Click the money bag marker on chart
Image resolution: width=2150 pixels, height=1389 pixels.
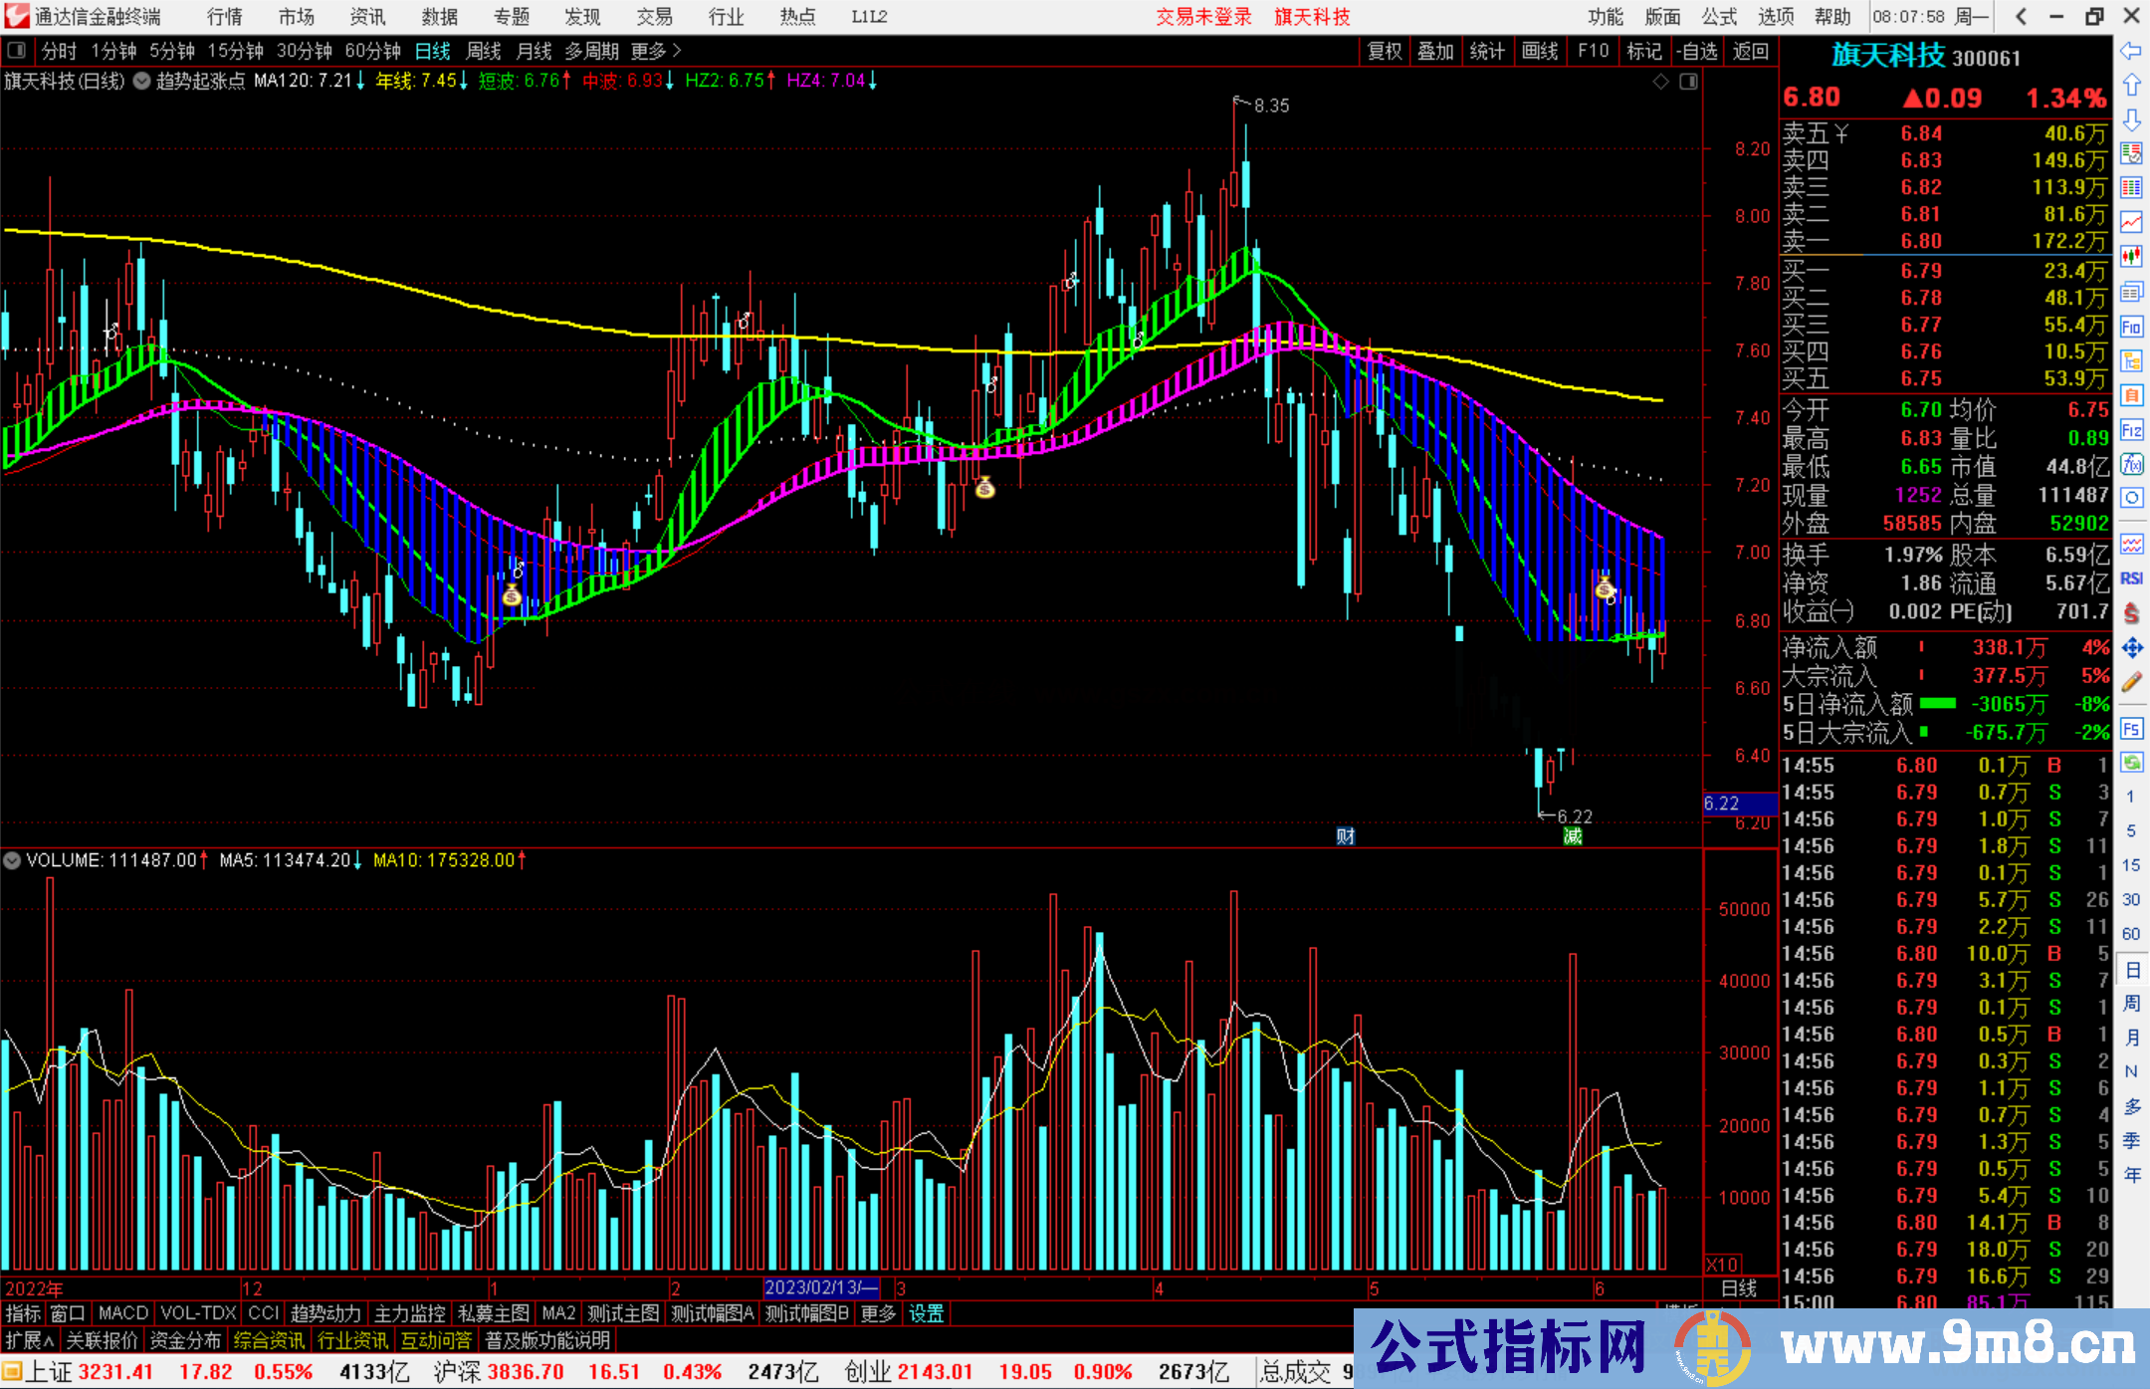984,487
